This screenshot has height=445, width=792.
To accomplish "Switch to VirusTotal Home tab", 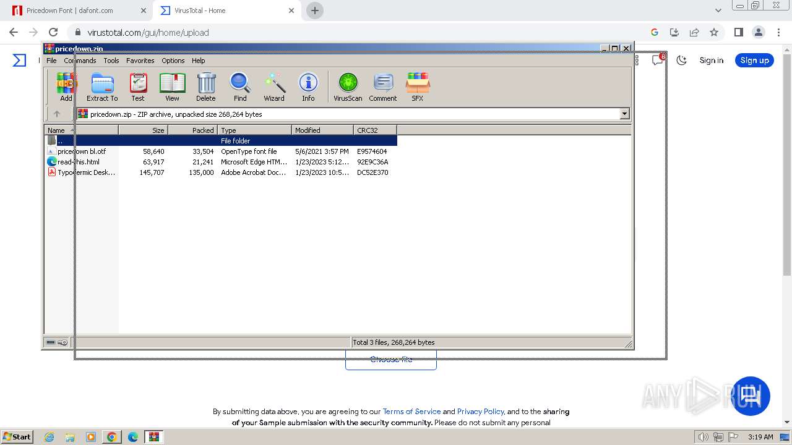I will pyautogui.click(x=226, y=11).
